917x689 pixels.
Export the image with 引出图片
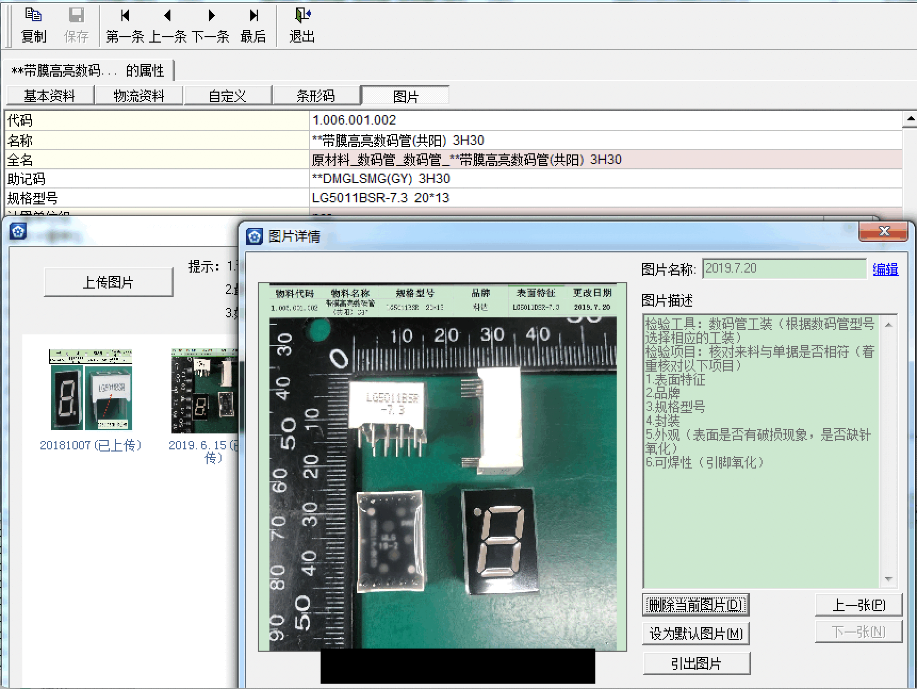click(x=695, y=663)
